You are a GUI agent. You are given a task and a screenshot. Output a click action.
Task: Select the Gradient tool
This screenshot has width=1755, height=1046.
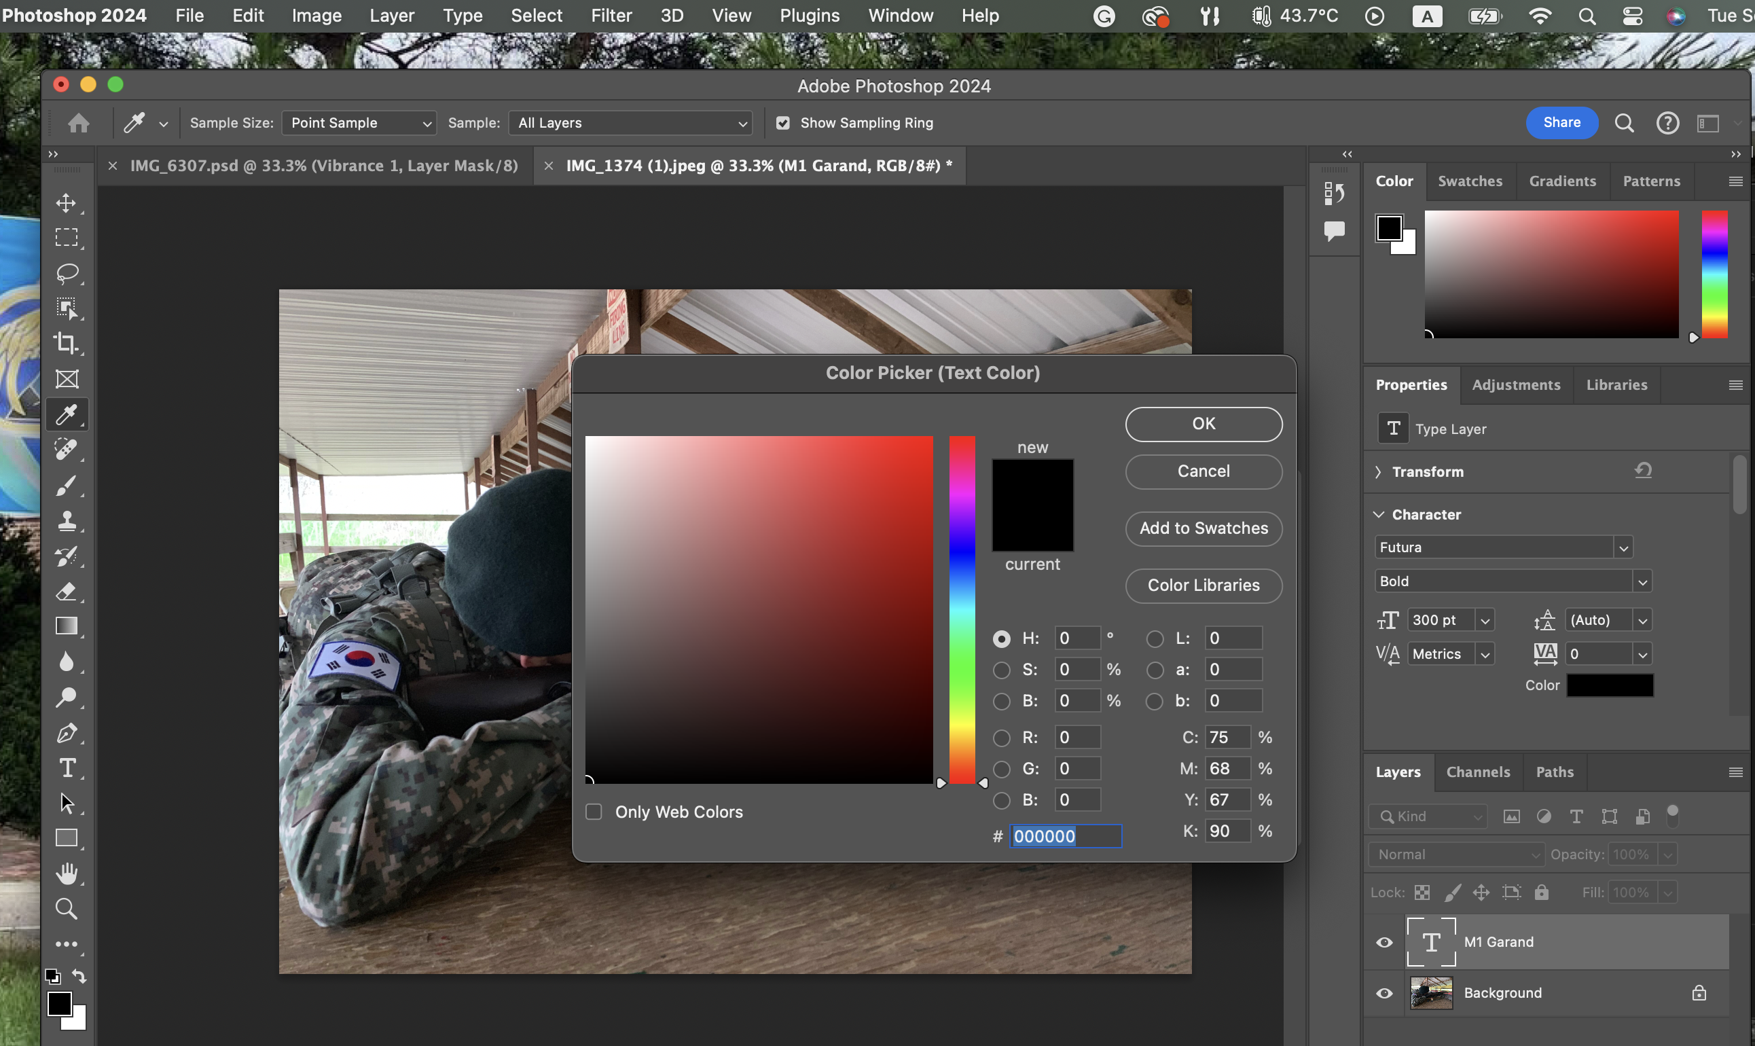click(67, 626)
